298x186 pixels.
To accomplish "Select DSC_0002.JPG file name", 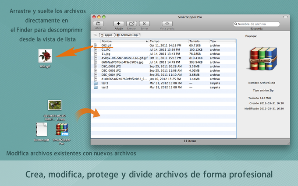I will point(111,66).
